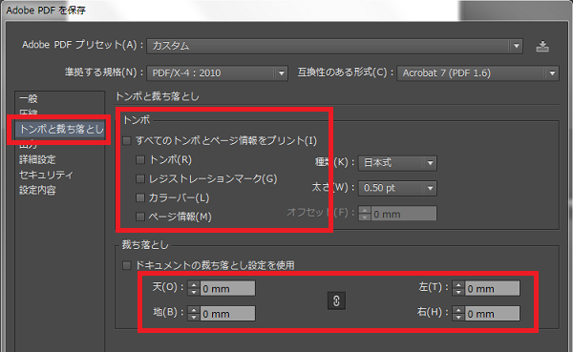Image resolution: width=573 pixels, height=352 pixels.
Task: Select 設定内容 in the category list
Action: click(x=37, y=190)
